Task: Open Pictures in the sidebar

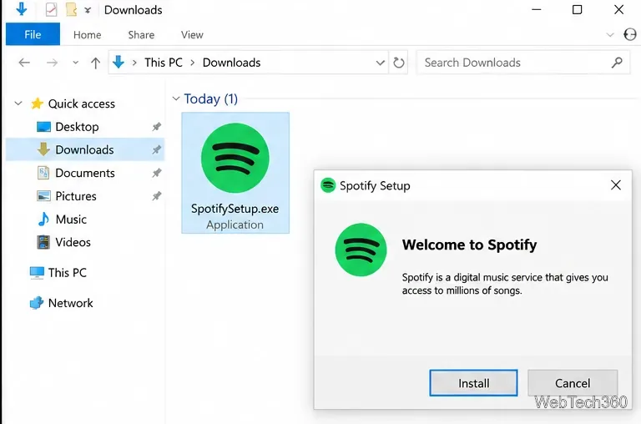Action: tap(76, 196)
